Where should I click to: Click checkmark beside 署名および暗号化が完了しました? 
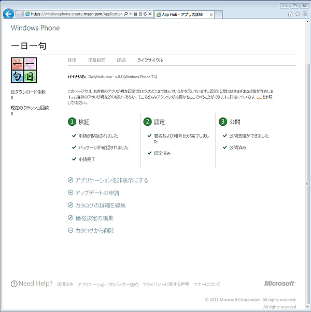[x=149, y=136]
